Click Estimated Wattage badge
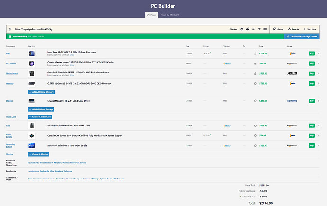 [x=302, y=36]
